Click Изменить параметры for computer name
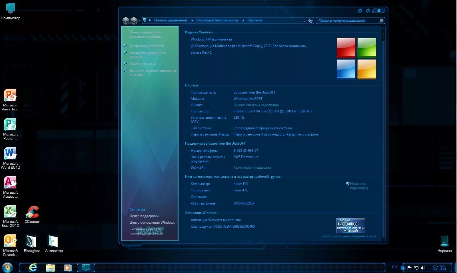Image resolution: width=457 pixels, height=273 pixels. (359, 186)
